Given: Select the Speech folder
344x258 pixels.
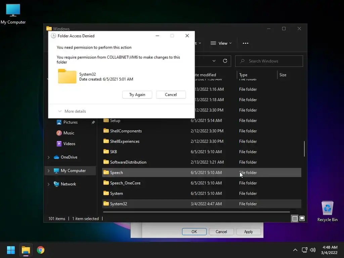Looking at the screenshot, I should (202, 172).
